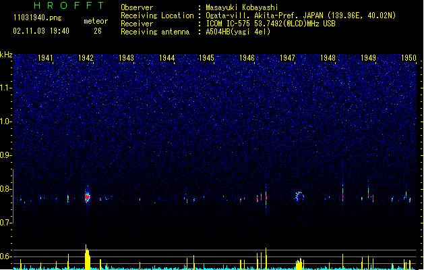Image resolution: width=424 pixels, height=270 pixels.
Task: Click observer name Masayuki Kobayashi
Action: point(242,7)
